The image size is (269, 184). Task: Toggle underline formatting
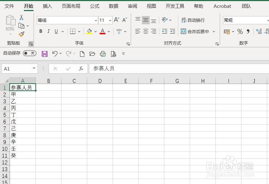[56, 31]
